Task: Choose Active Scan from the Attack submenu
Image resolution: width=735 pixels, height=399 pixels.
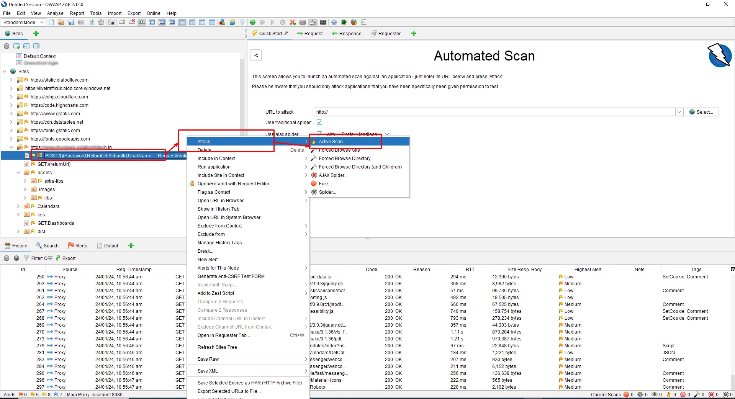Action: tap(332, 142)
